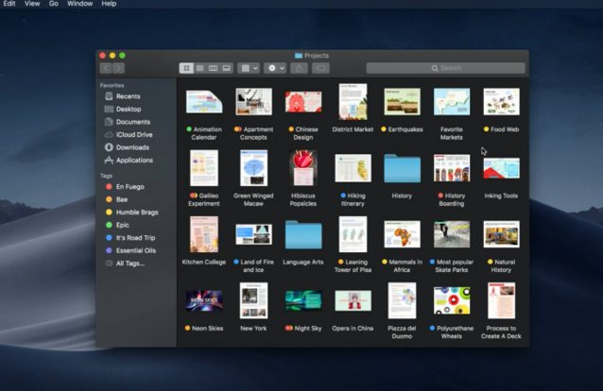Open Downloads in the sidebar

[132, 147]
